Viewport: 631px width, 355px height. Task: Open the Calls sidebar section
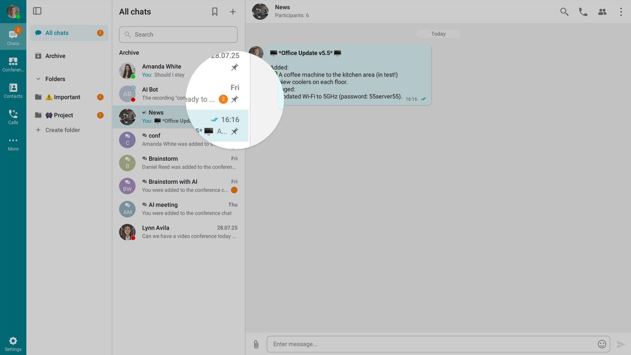13,117
